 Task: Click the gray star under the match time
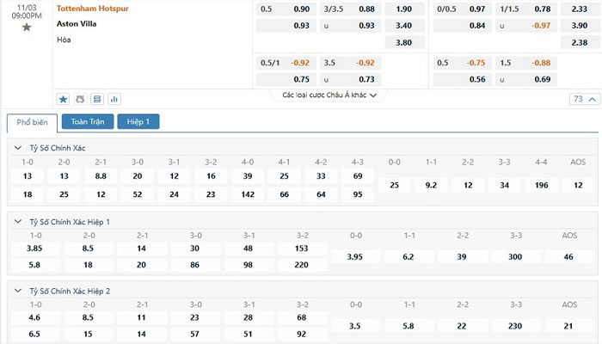[x=27, y=28]
